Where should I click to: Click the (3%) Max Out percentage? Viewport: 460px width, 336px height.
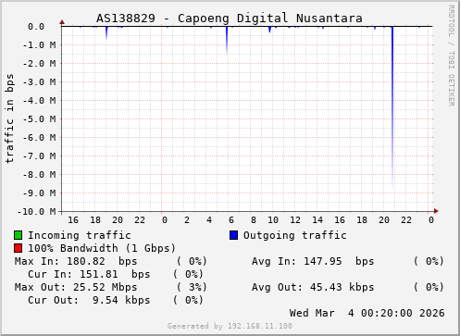pos(192,287)
